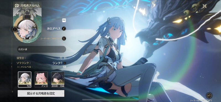This screenshot has width=221, height=102.
Task: Set the birthday value --月--日
Action: [62, 58]
